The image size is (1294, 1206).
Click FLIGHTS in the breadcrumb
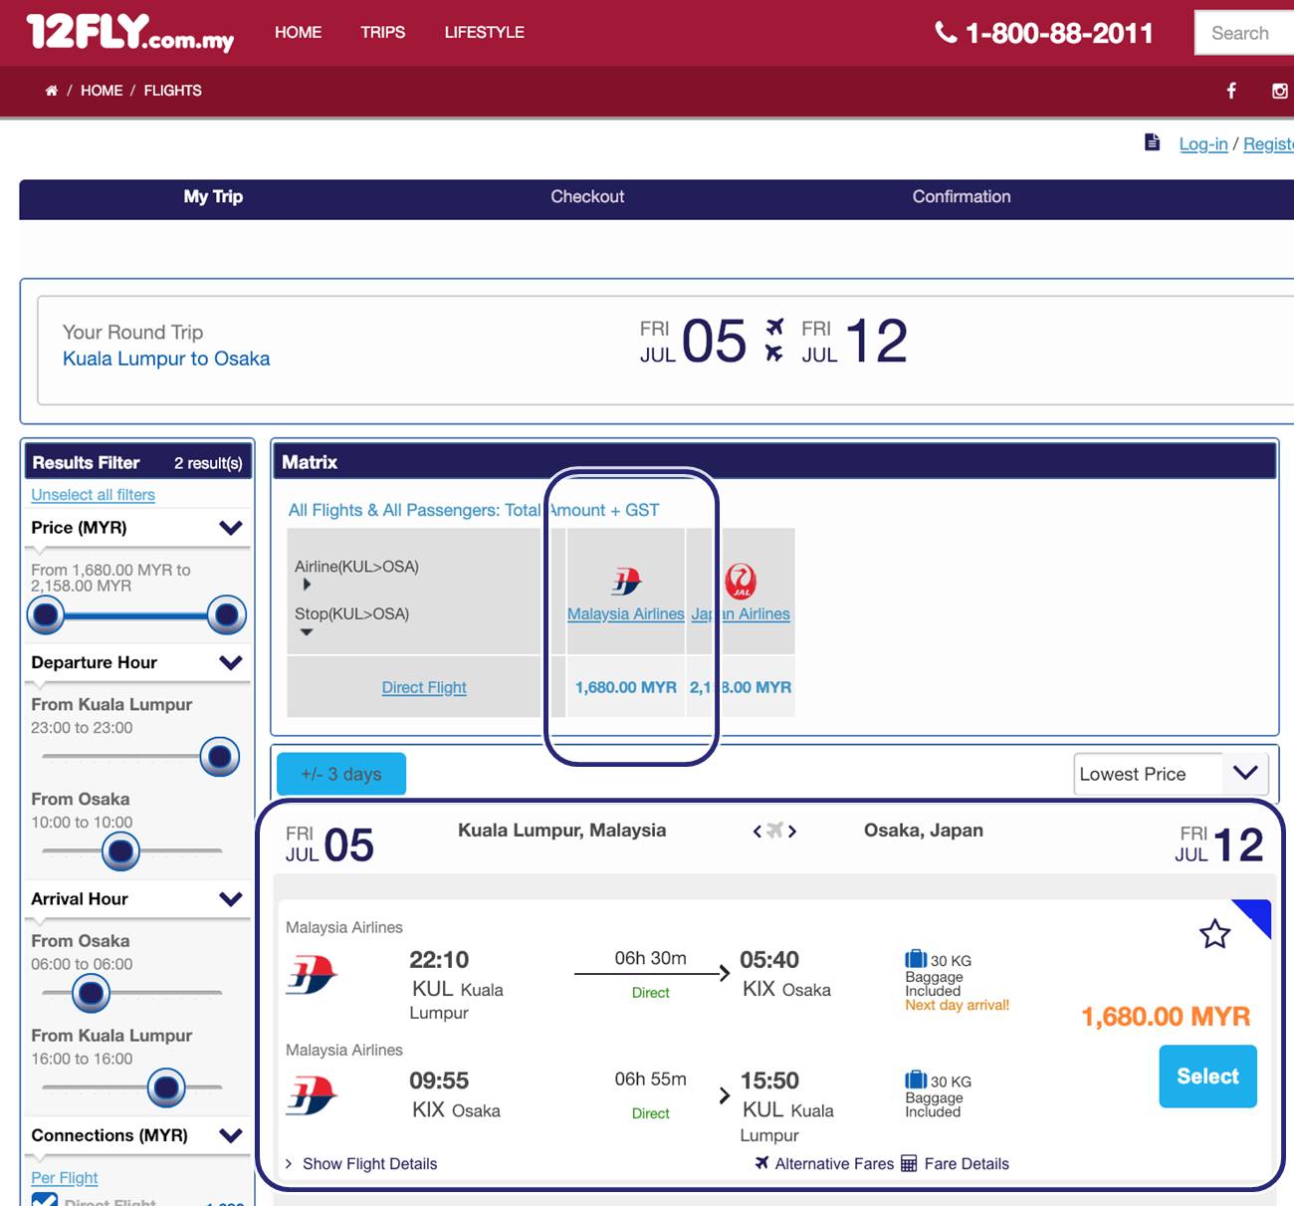tap(172, 91)
